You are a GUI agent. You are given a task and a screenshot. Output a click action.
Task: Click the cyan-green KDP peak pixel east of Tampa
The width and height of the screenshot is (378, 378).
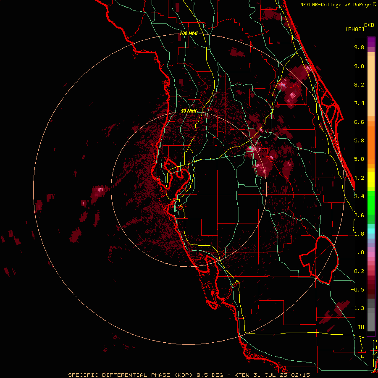(250, 147)
